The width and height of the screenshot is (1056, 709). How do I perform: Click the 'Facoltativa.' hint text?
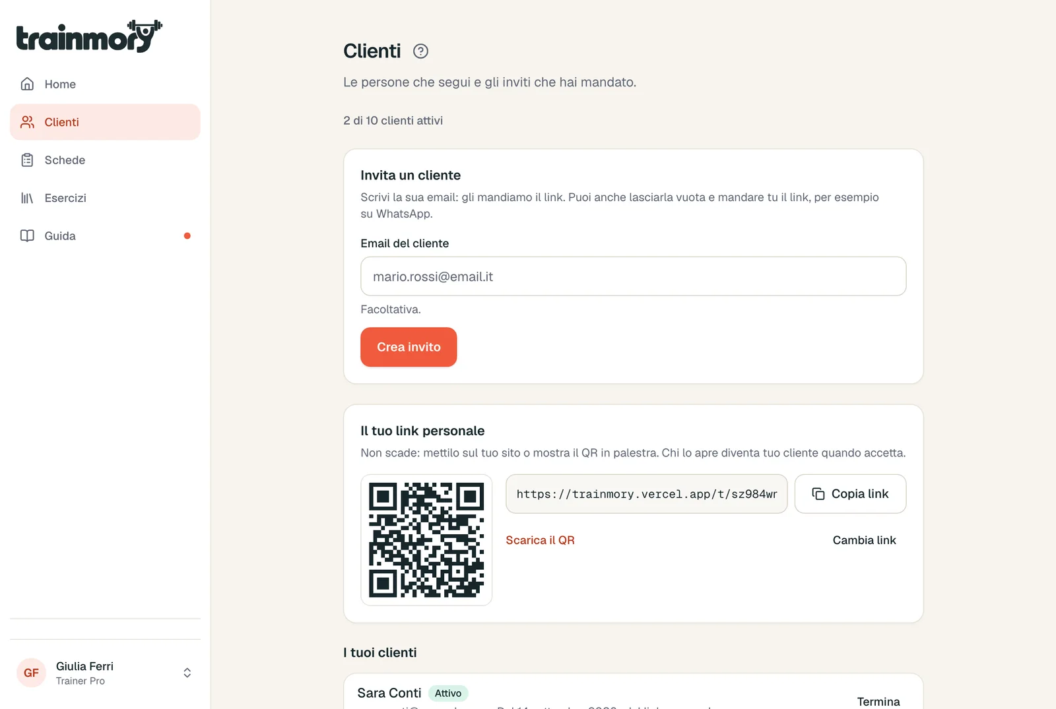(x=391, y=309)
